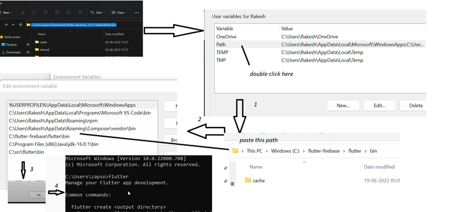Select %USERPROFILE%\AppData\Local\Microsoft\WindowsApps entry
Viewport: 456px width, 212px height.
83,105
